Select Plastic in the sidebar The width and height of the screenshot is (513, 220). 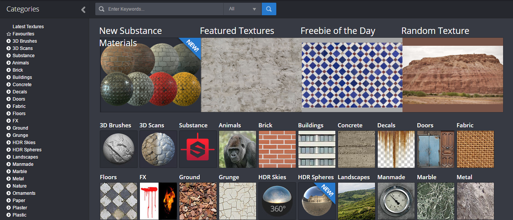[x=19, y=215]
